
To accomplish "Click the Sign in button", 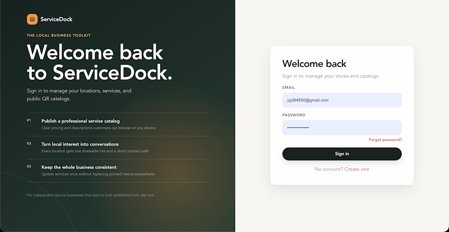I will click(342, 154).
